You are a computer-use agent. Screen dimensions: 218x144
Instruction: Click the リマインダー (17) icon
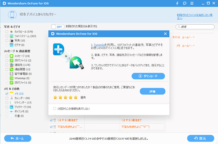pos(11,103)
